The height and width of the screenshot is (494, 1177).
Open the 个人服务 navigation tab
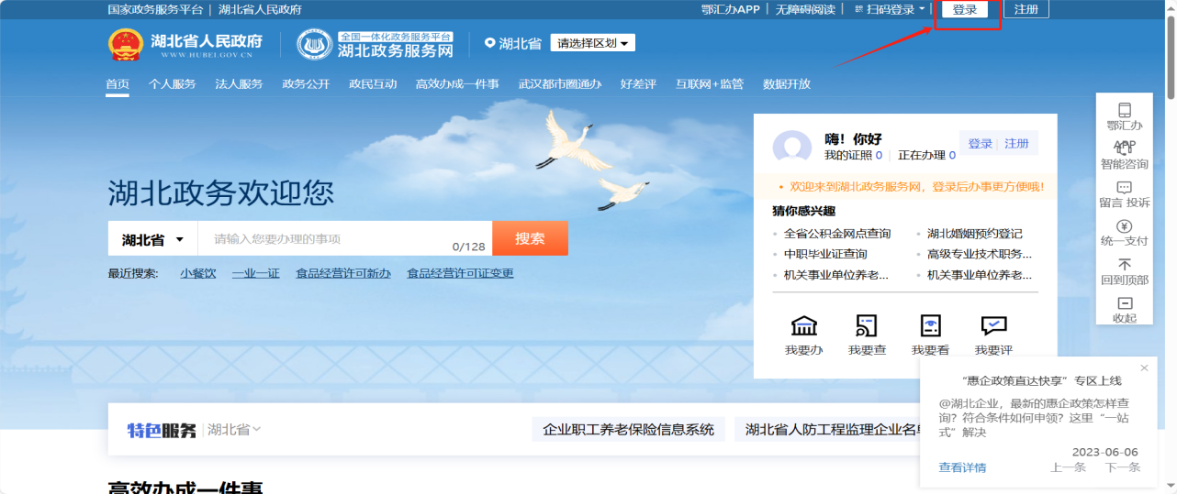tap(172, 83)
